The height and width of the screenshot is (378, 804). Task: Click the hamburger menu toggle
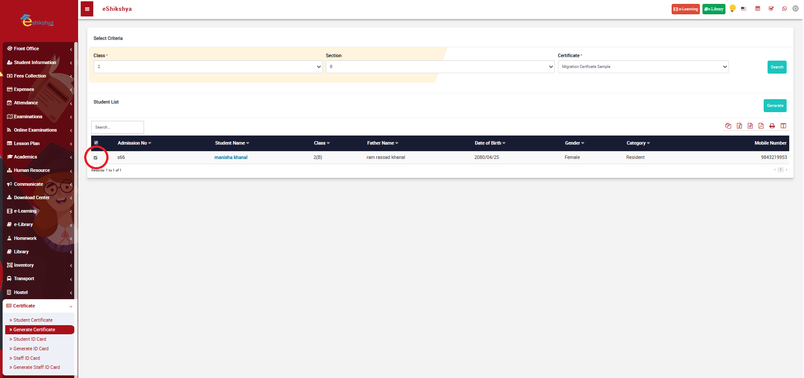coord(87,9)
